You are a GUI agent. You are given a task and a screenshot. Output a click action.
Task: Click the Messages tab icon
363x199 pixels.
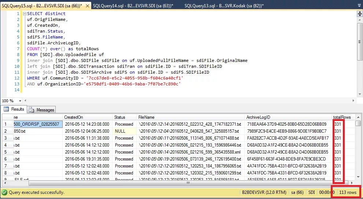point(32,110)
